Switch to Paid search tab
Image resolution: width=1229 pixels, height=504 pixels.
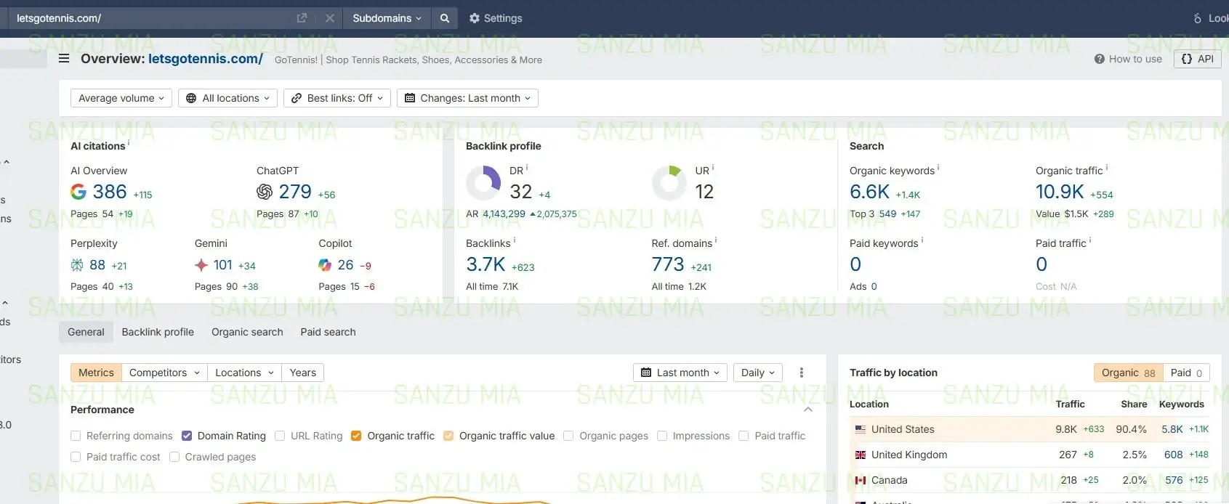(x=328, y=332)
